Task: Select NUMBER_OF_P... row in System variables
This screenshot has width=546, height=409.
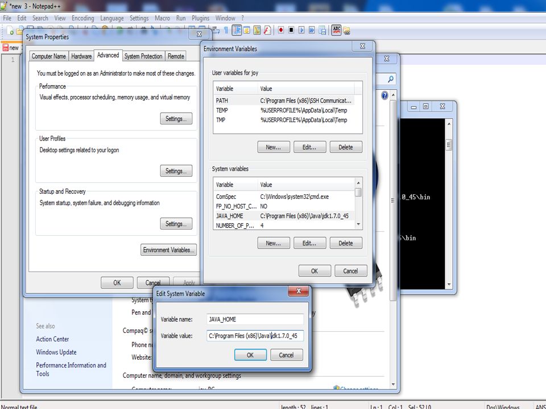Action: (x=284, y=226)
